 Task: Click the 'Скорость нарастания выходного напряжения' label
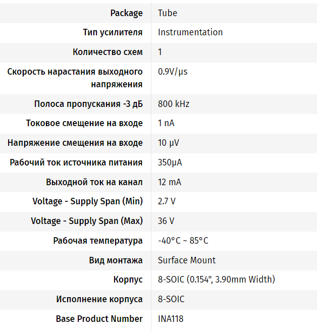tap(75, 78)
